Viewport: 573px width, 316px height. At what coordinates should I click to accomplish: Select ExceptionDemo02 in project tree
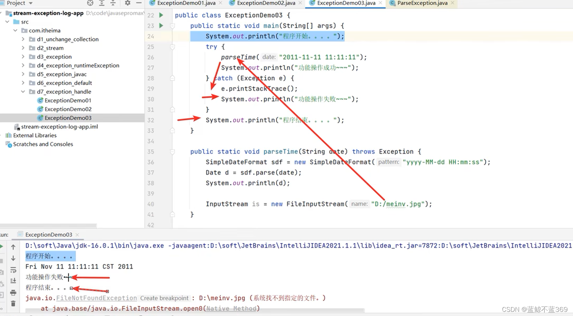[x=68, y=109]
